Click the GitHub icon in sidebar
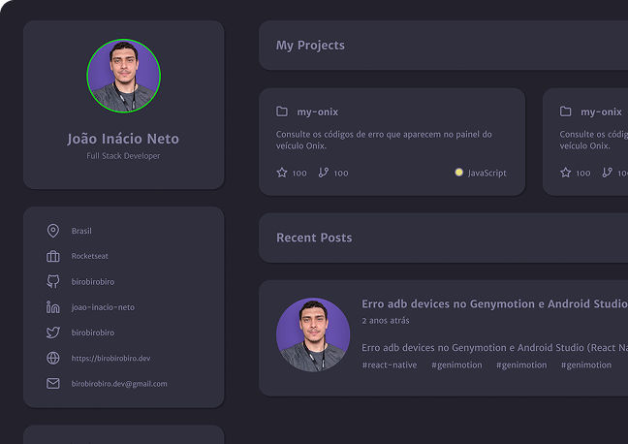Image resolution: width=628 pixels, height=444 pixels. [53, 281]
